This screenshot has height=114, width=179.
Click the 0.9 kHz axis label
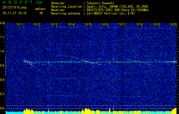pos(2,66)
